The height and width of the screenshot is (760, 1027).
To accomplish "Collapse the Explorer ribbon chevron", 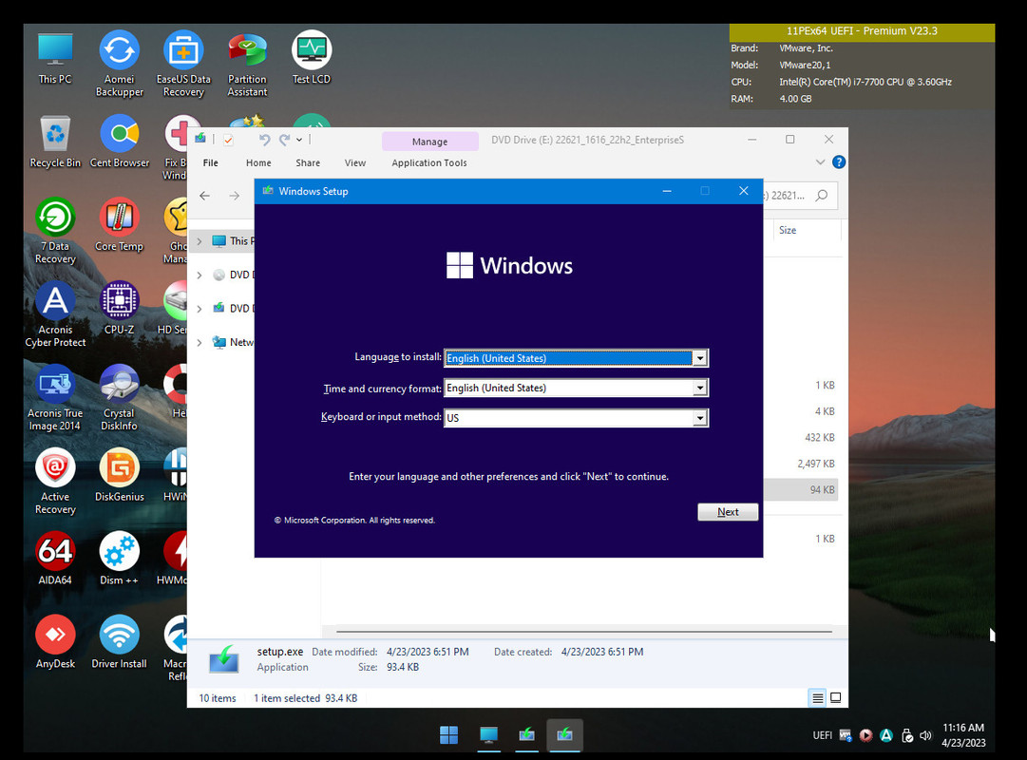I will point(820,161).
